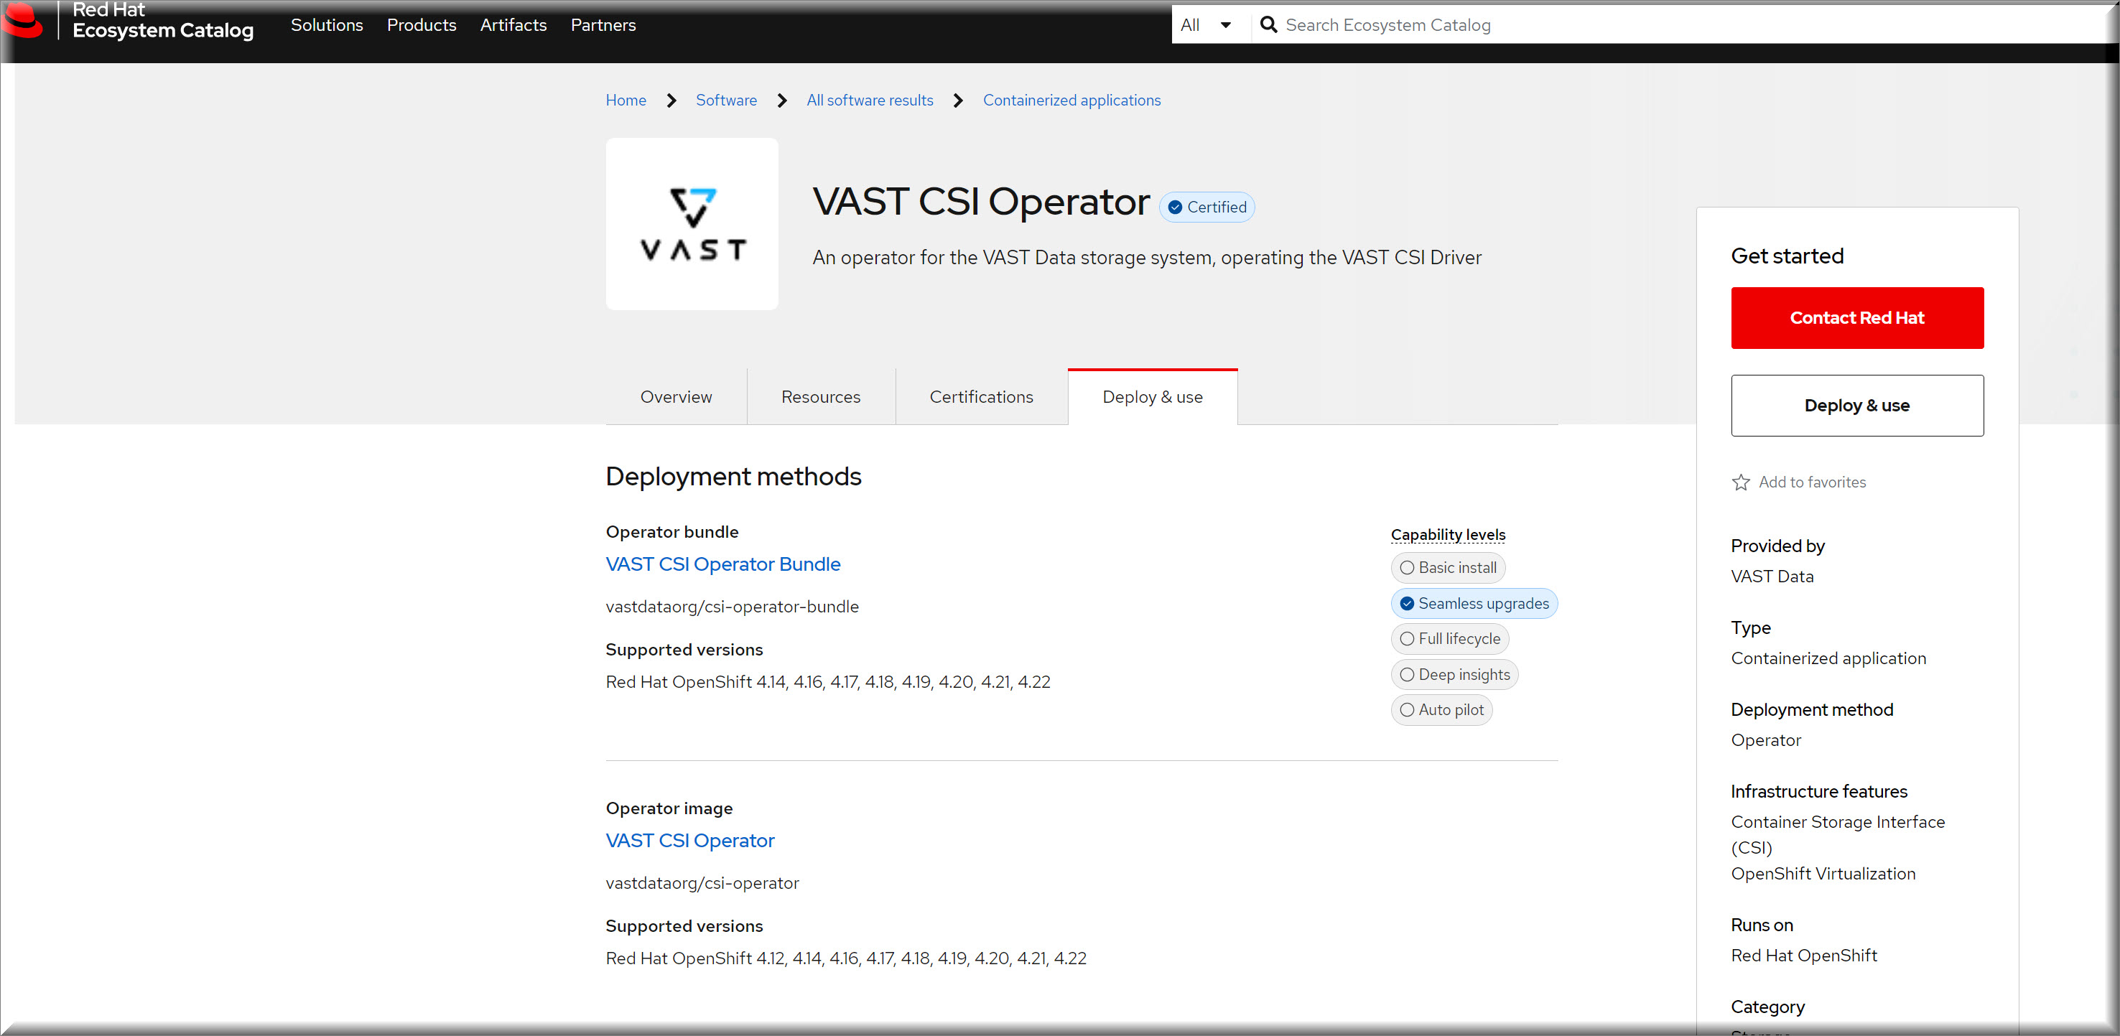Click the Contact Red Hat button

[1856, 317]
